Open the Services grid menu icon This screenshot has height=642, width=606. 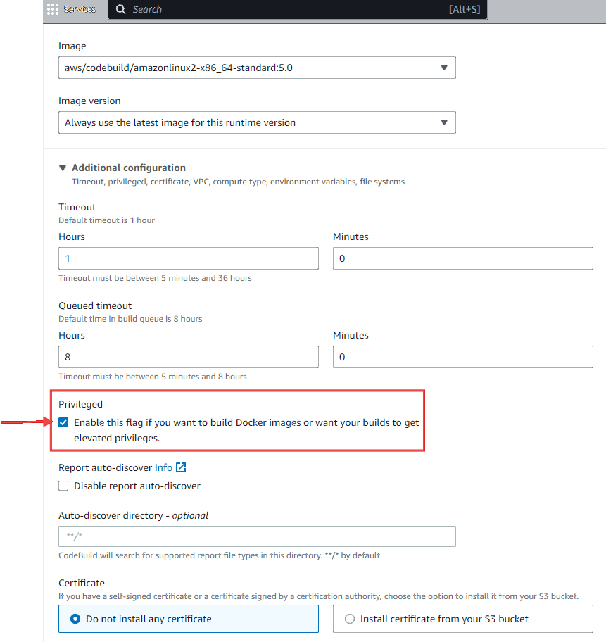tap(52, 9)
